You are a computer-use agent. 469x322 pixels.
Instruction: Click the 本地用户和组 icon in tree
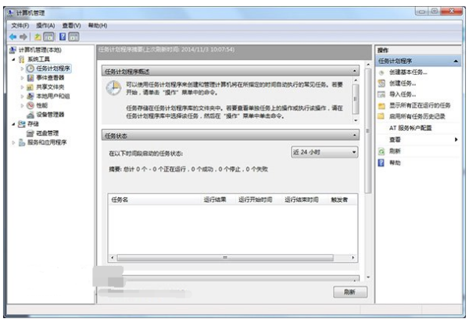coord(30,96)
